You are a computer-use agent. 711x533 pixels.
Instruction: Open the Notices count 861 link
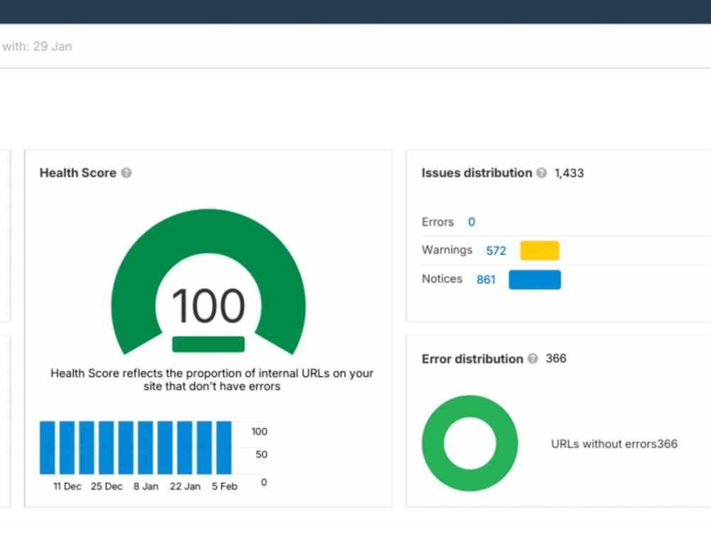pyautogui.click(x=486, y=279)
